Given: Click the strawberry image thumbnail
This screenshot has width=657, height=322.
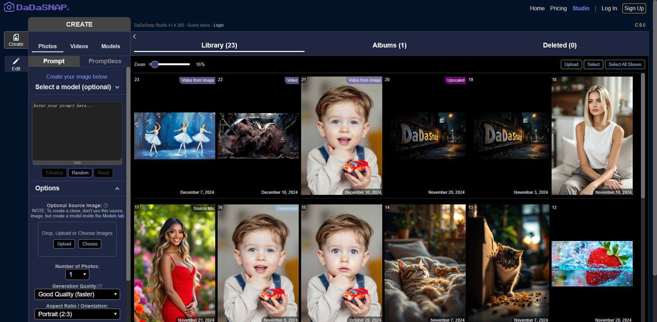Looking at the screenshot, I should (592, 263).
